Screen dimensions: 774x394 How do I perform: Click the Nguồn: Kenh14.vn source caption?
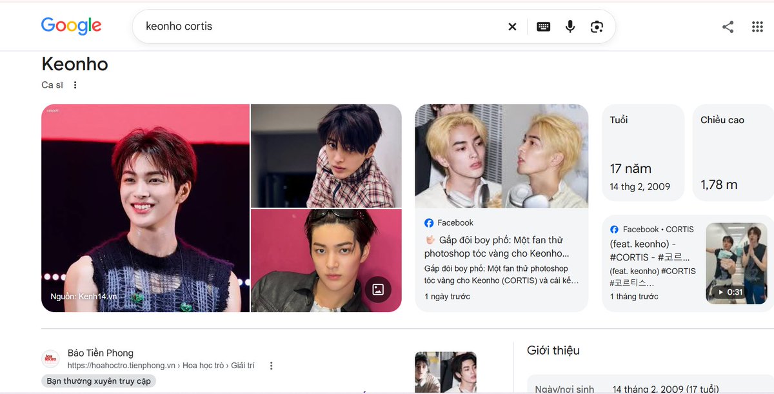point(84,297)
